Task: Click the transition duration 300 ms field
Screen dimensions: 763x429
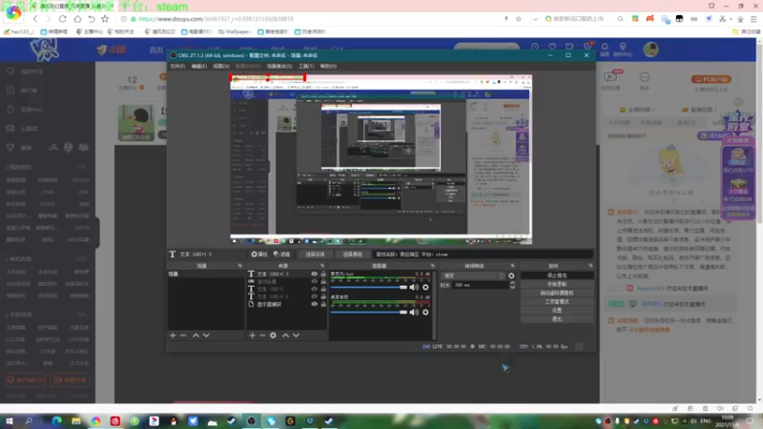Action: point(481,285)
